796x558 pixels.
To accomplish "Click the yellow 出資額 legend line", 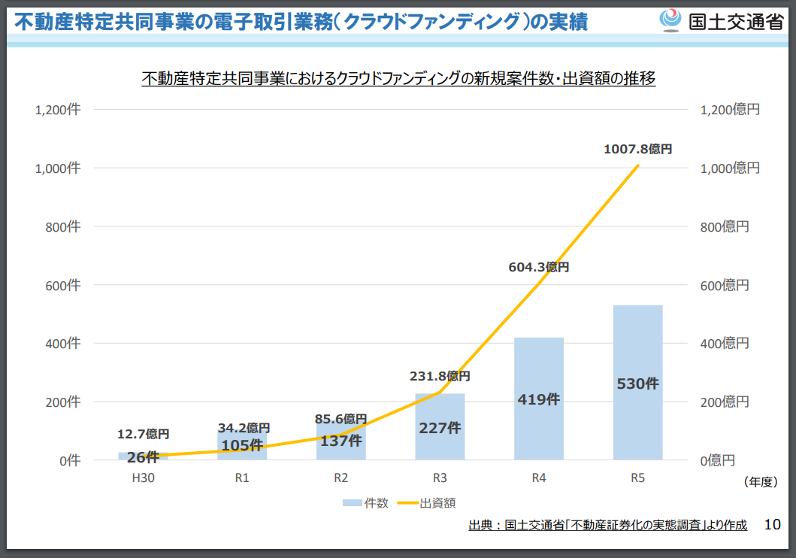I will click(407, 503).
